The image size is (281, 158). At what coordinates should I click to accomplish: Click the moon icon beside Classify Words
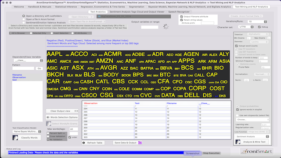(15, 137)
